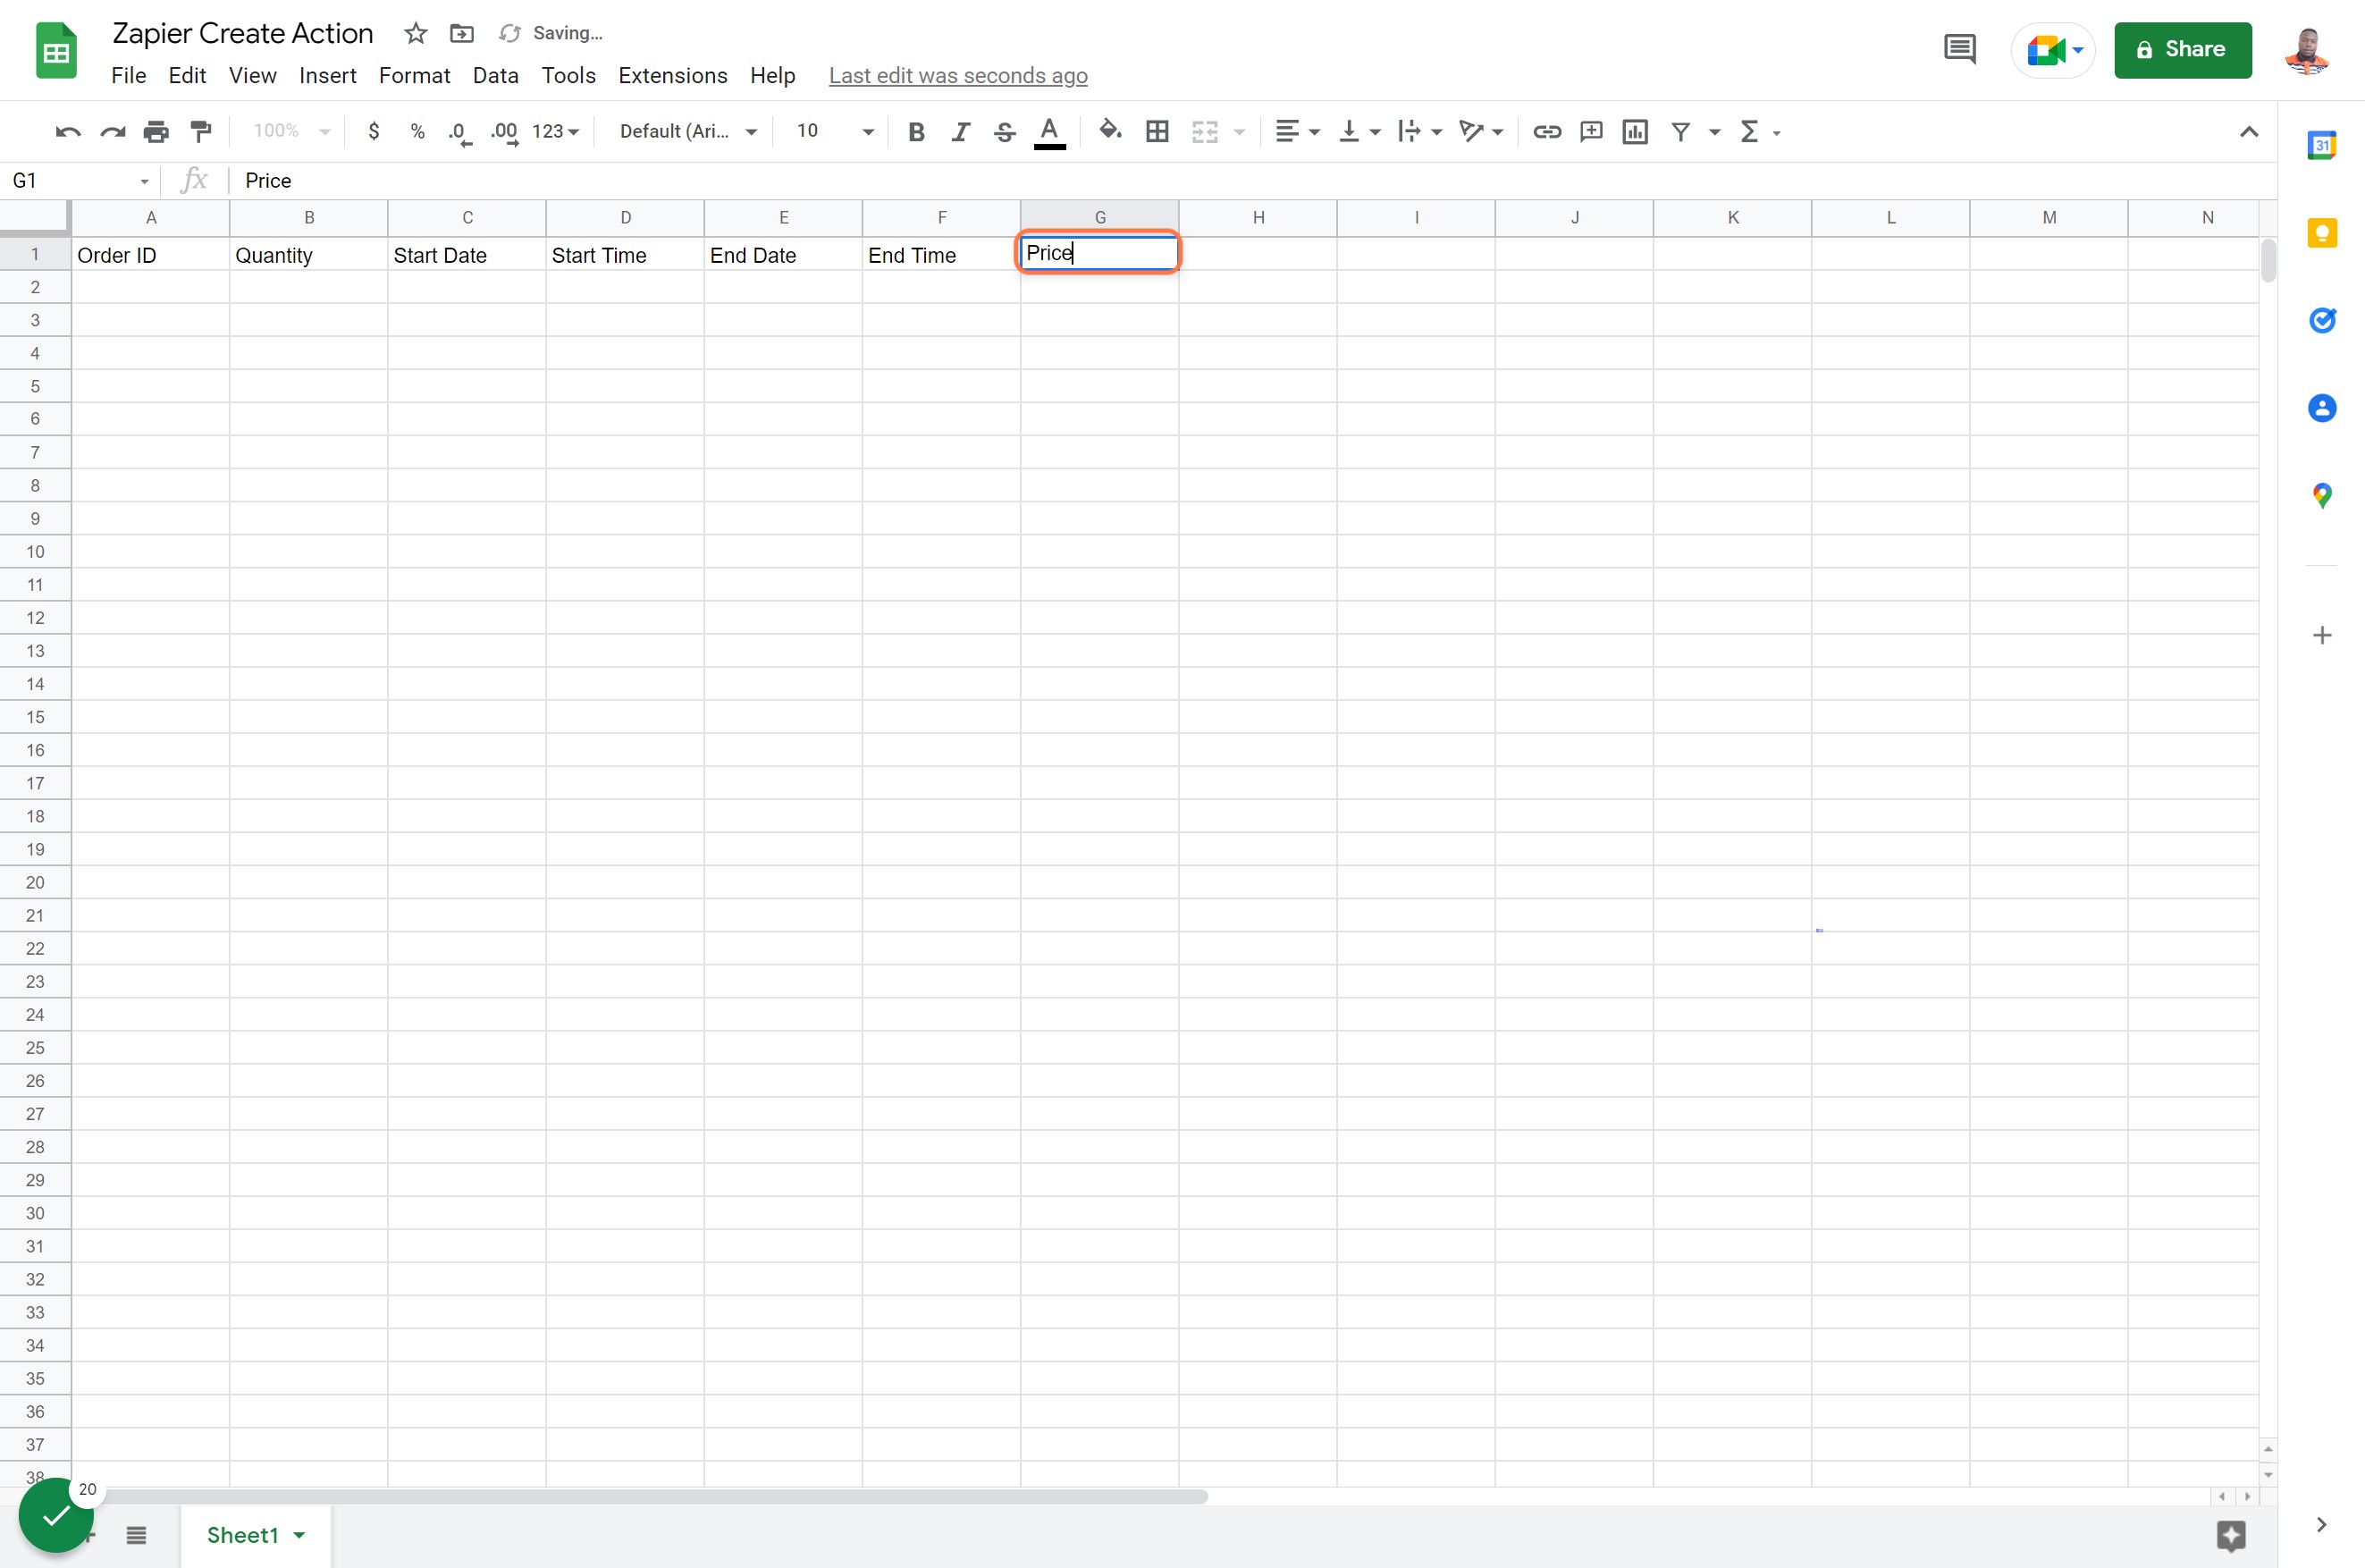This screenshot has width=2365, height=1568.
Task: Click the Insert comment icon
Action: [x=1591, y=131]
